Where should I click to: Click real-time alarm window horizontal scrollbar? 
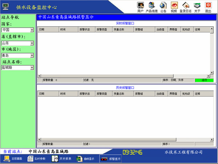coord(124,76)
